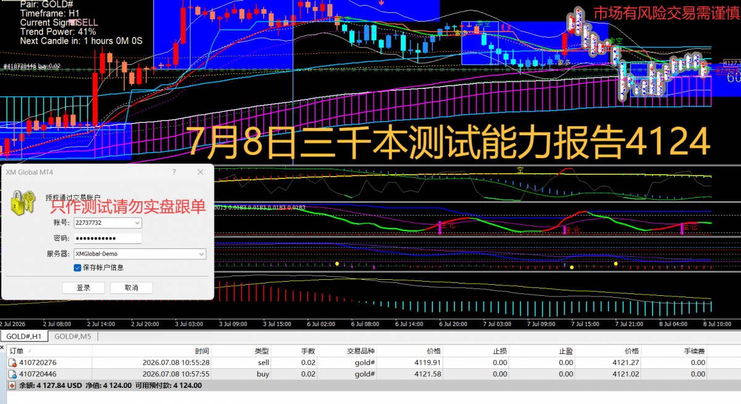
Task: Open the 账号 account number dropdown
Action: click(x=137, y=222)
